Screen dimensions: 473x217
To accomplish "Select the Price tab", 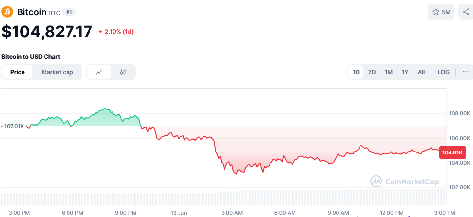I will click(x=18, y=72).
